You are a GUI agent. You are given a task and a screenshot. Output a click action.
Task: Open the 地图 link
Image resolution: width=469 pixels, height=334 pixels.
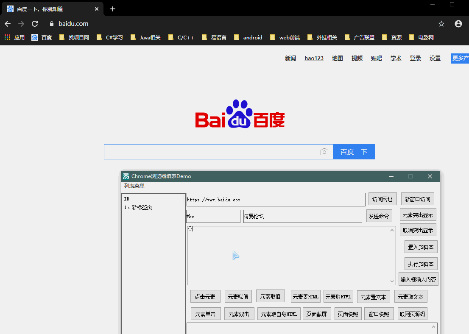click(x=338, y=58)
